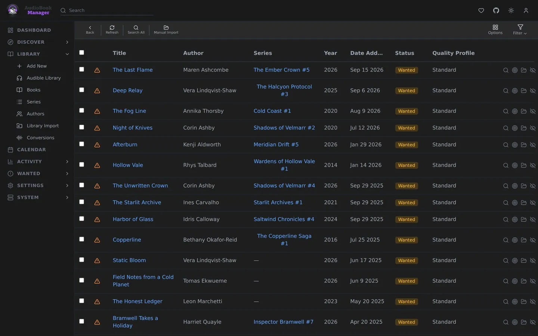Screen dimensions: 538x336
Task: Open the user account icon
Action: tap(526, 10)
